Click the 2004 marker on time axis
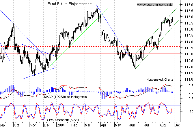The width and height of the screenshot is (194, 127). point(60,125)
